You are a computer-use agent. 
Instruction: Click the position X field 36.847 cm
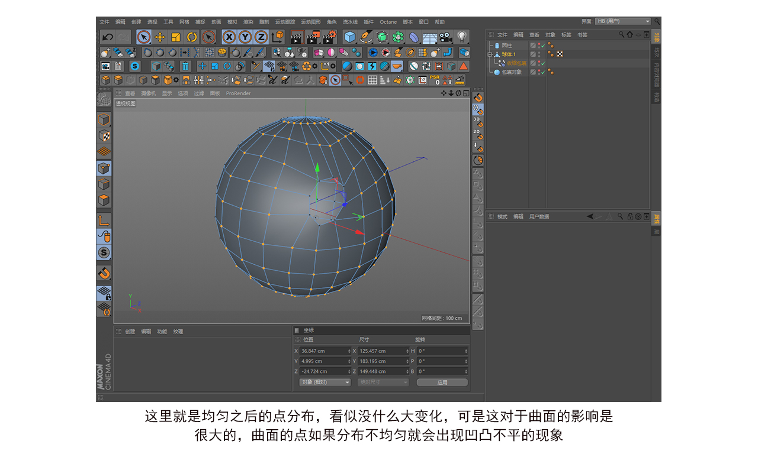point(325,351)
